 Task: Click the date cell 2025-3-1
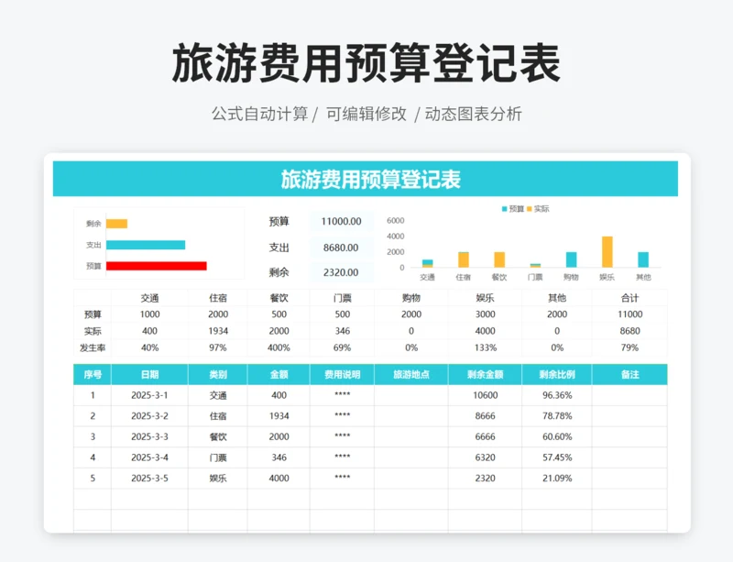coord(149,395)
